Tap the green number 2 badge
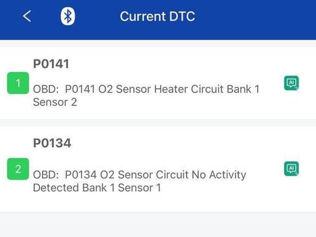Image resolution: width=316 pixels, height=237 pixels. 18,169
